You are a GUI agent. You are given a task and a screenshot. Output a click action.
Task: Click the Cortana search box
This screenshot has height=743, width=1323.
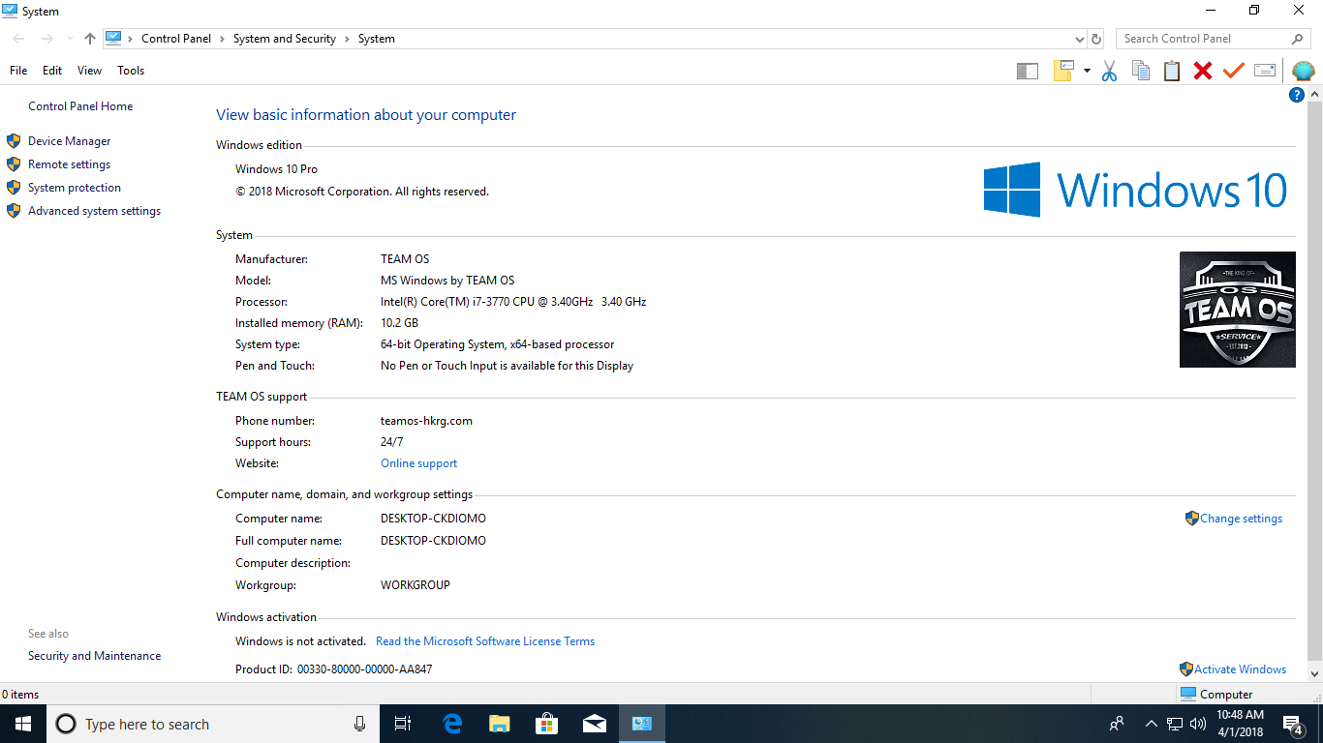click(x=213, y=724)
